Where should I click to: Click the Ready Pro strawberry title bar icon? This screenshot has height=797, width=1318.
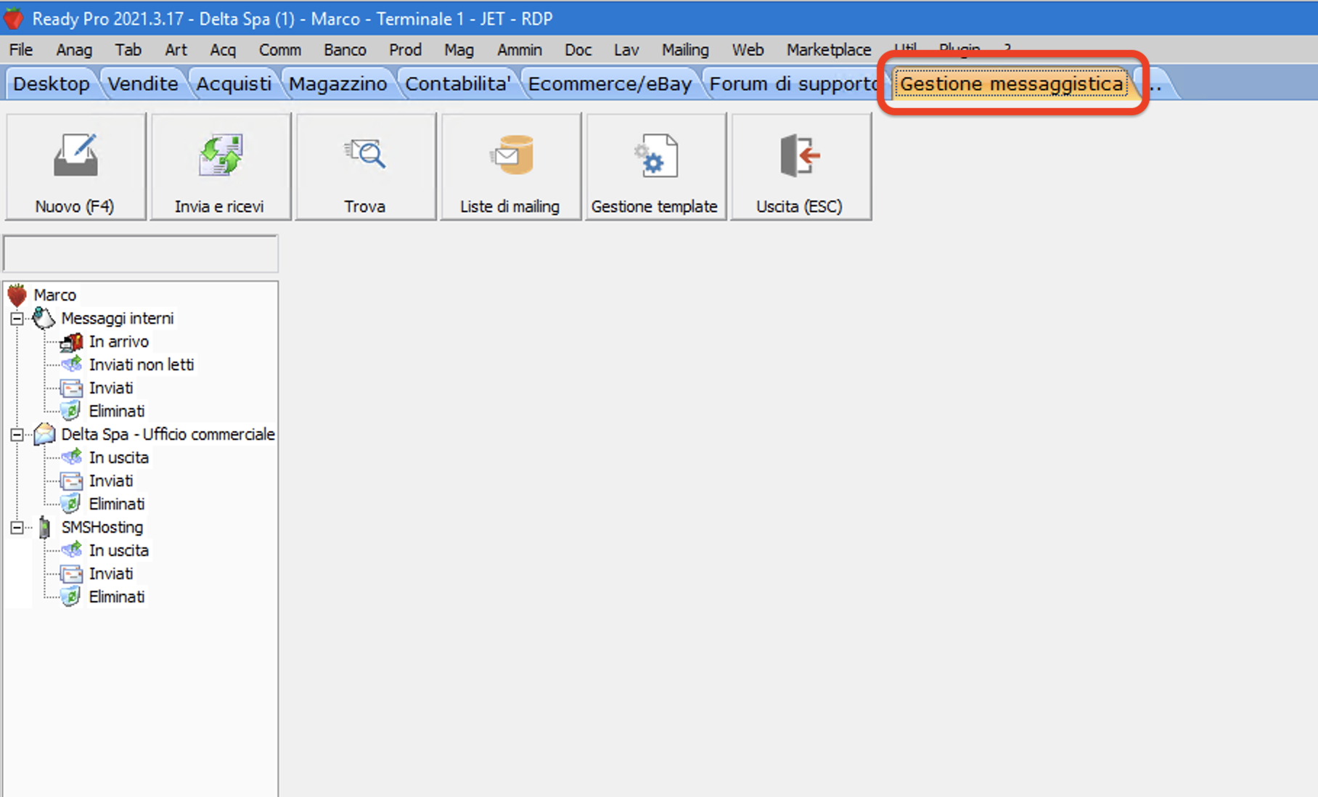[13, 18]
